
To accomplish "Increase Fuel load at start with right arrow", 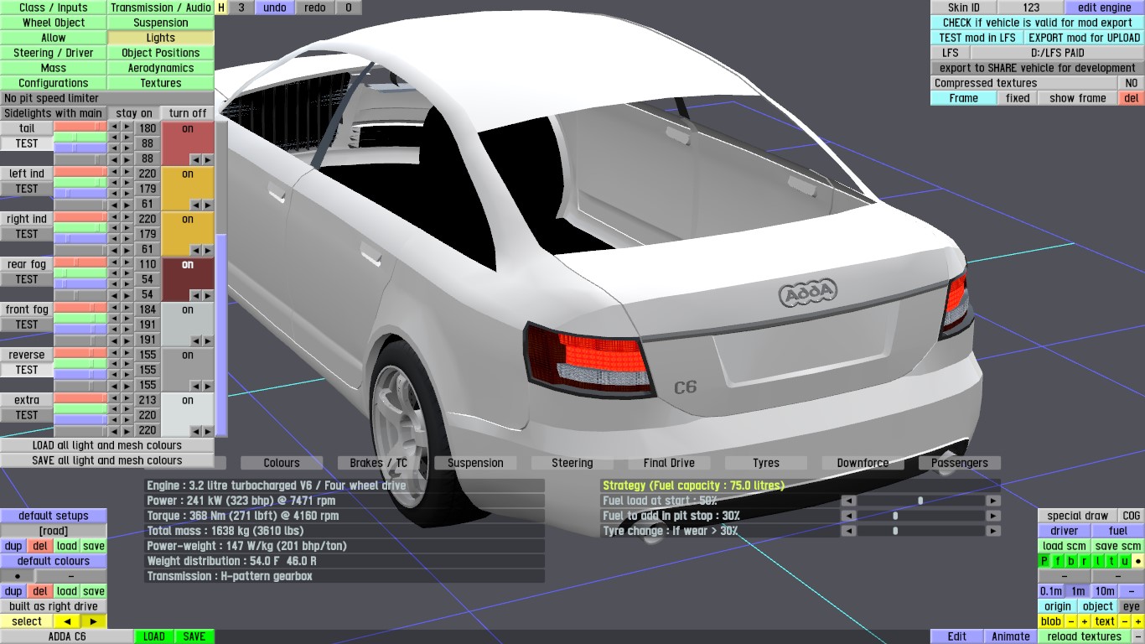I will point(993,501).
